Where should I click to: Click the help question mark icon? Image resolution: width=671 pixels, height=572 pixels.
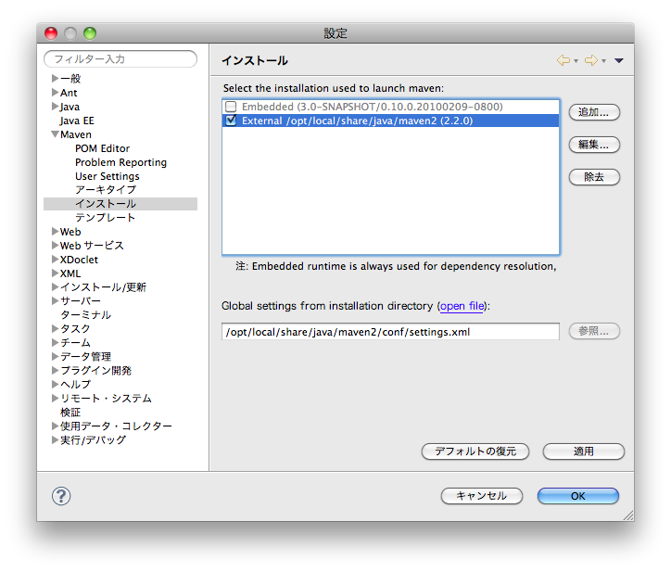click(x=61, y=496)
